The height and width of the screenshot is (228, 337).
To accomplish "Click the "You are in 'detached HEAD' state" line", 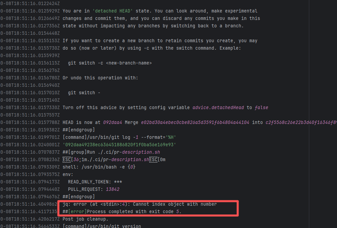I will 160,11.
